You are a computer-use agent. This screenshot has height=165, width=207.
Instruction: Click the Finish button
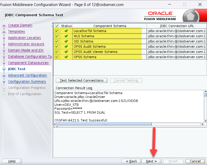pyautogui.click(x=173, y=161)
